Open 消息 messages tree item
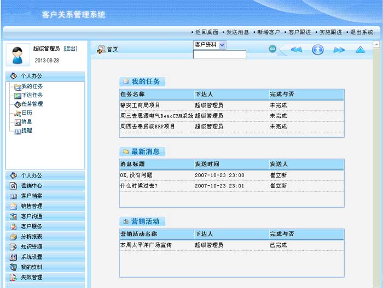This screenshot has width=383, height=288. click(x=27, y=121)
